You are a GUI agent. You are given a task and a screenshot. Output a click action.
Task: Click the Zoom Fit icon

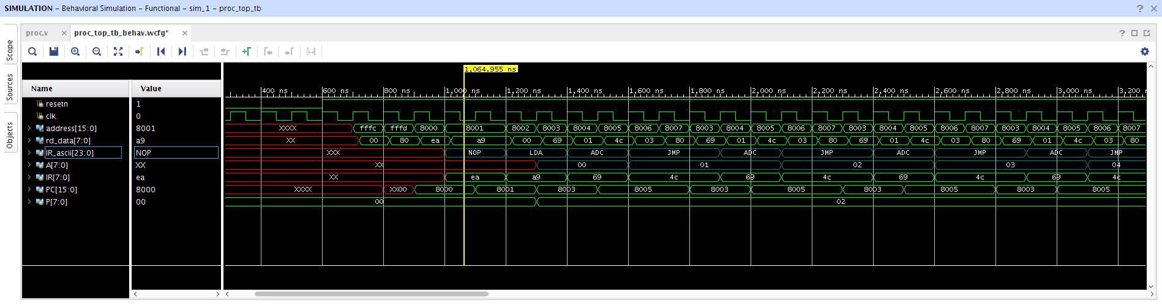click(118, 52)
